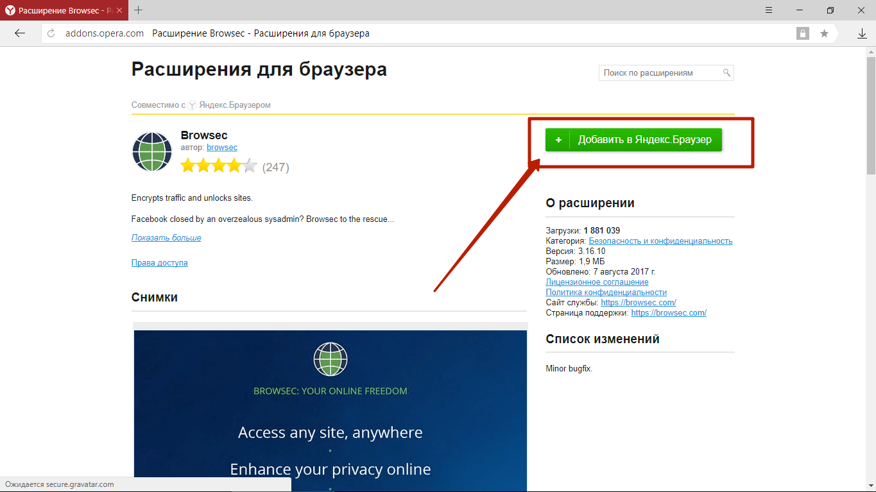Click the О расширении heading
This screenshot has width=876, height=492.
tap(590, 203)
